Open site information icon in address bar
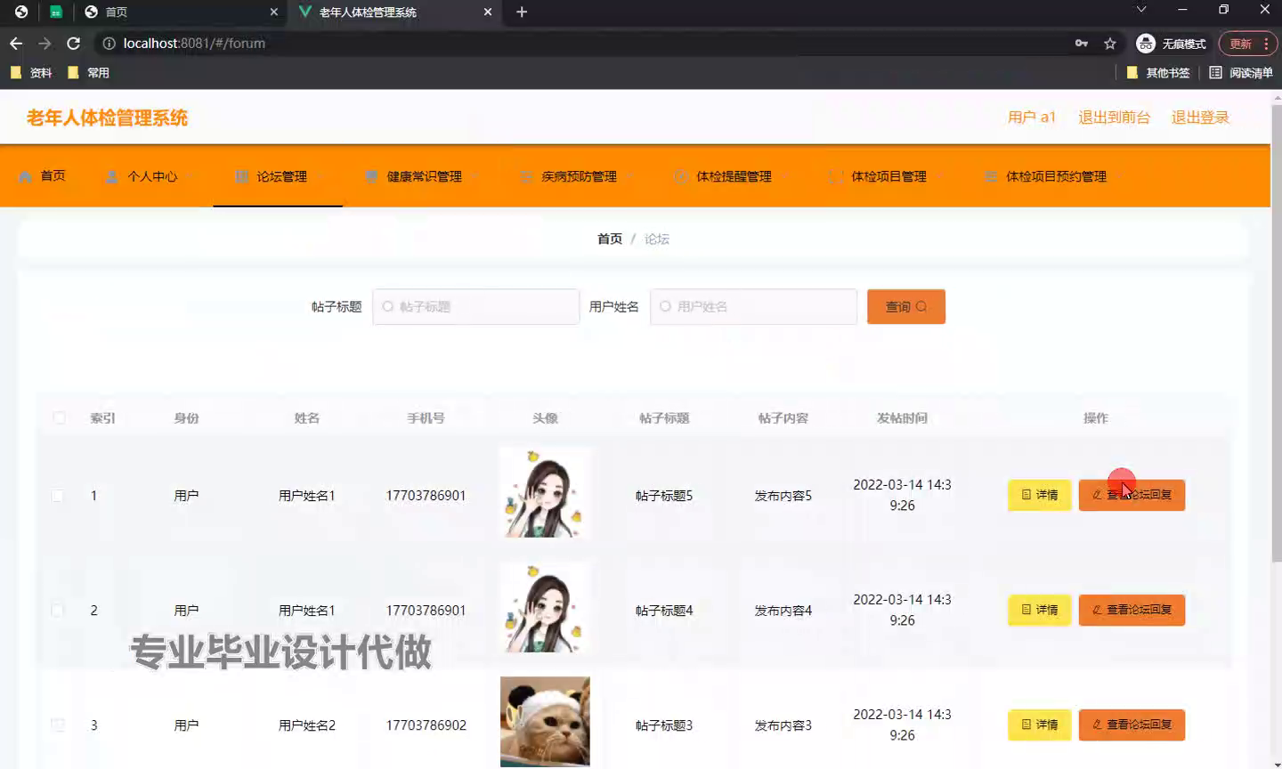This screenshot has width=1282, height=769. tap(109, 43)
